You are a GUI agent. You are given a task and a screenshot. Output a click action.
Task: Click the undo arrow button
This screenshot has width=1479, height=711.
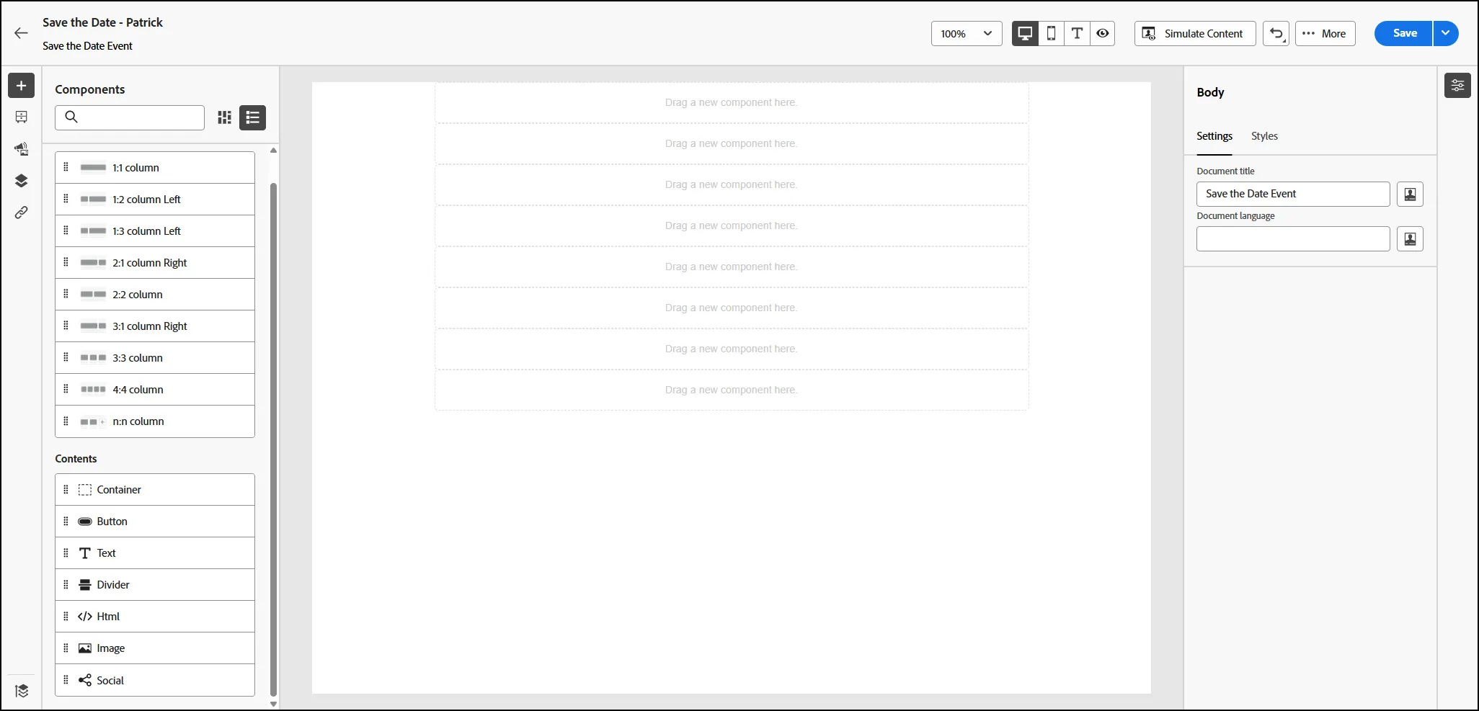[x=1276, y=34]
